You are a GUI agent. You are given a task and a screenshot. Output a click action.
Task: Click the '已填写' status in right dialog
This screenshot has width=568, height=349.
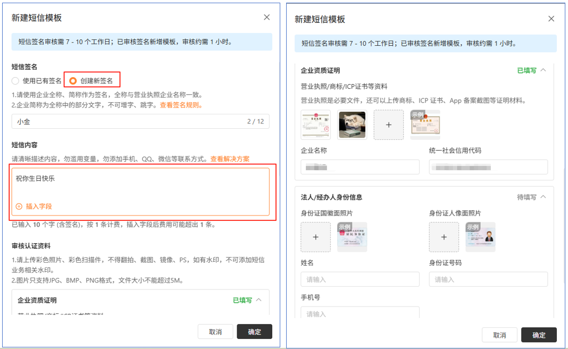pyautogui.click(x=526, y=71)
